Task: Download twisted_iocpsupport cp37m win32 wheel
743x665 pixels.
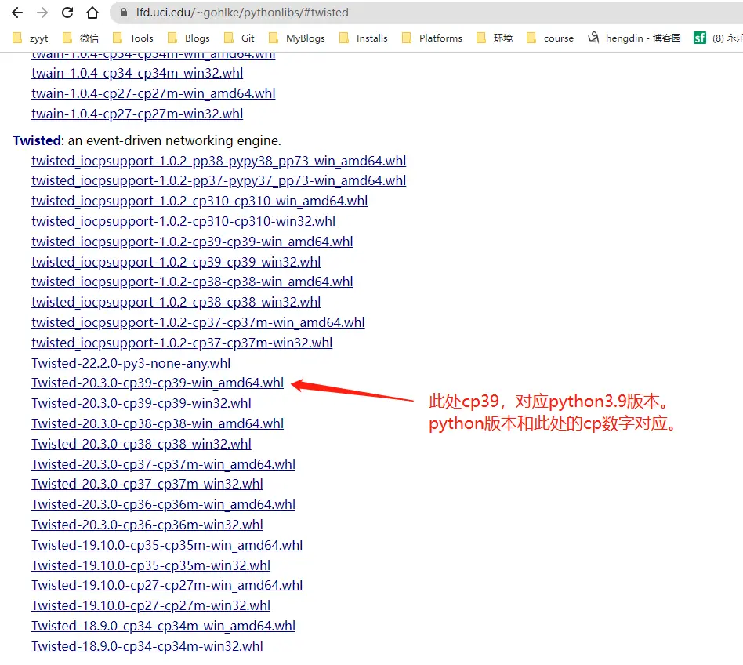Action: pyautogui.click(x=182, y=343)
